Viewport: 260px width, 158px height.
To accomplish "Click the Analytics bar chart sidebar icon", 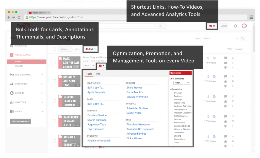I will pos(12,102).
